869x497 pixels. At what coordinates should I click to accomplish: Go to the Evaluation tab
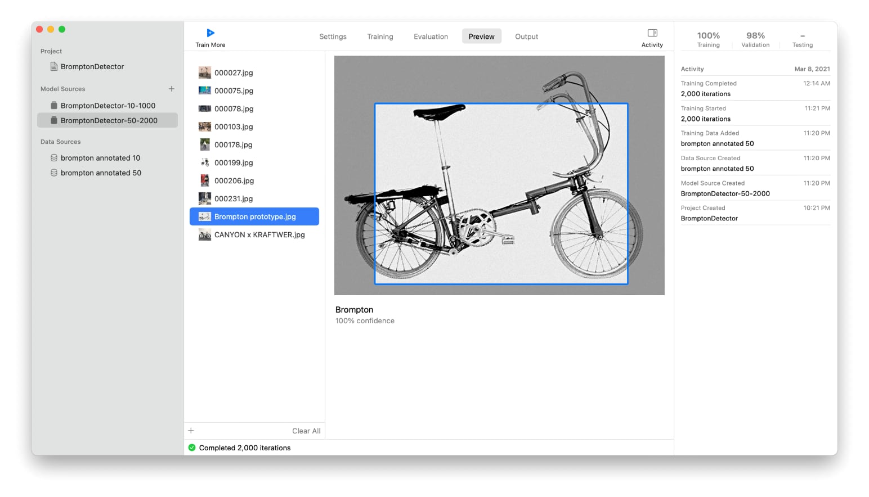(x=431, y=37)
